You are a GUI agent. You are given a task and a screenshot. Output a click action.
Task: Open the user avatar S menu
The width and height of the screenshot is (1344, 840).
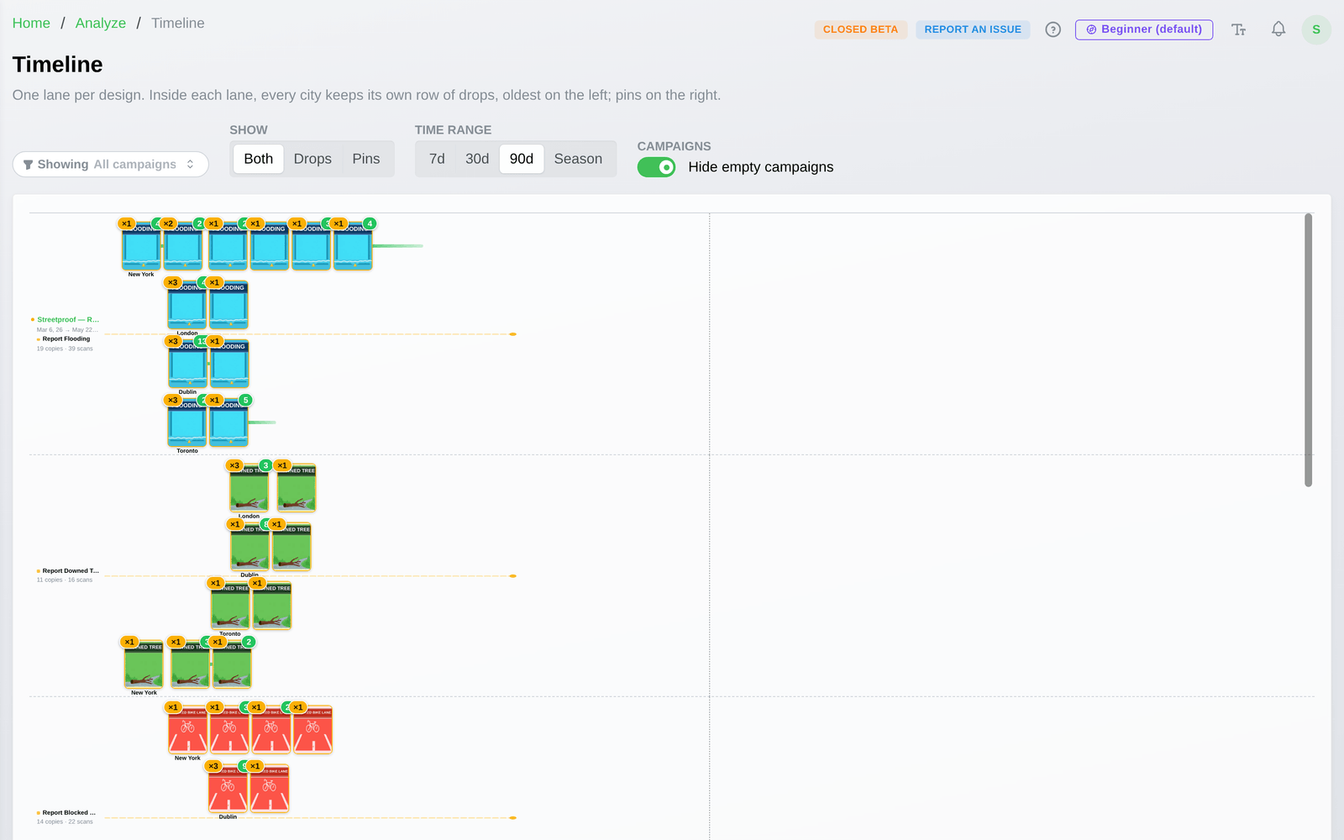[x=1316, y=29]
